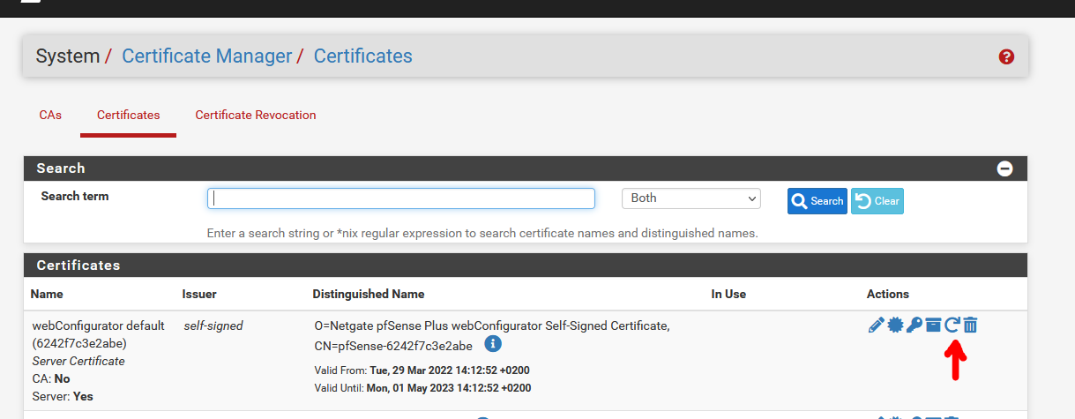1075x419 pixels.
Task: Collapse the Search panel with minus icon
Action: (x=1004, y=168)
